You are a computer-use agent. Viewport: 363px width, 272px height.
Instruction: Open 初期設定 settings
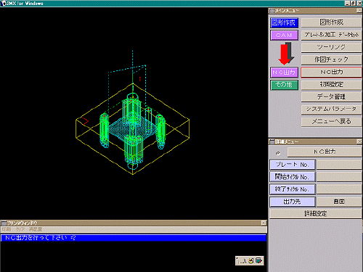331,84
